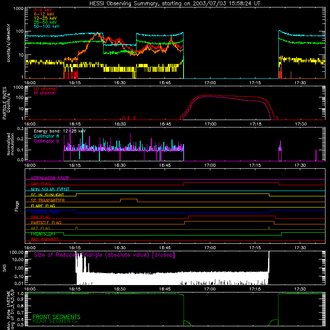Select the 3-6 keV legend label
Screen dimensions: 330x330
(x=43, y=10)
